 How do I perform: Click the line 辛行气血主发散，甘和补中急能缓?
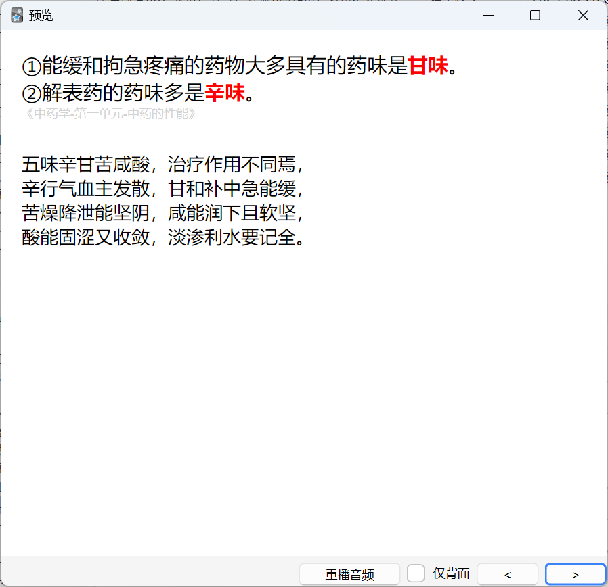(162, 189)
